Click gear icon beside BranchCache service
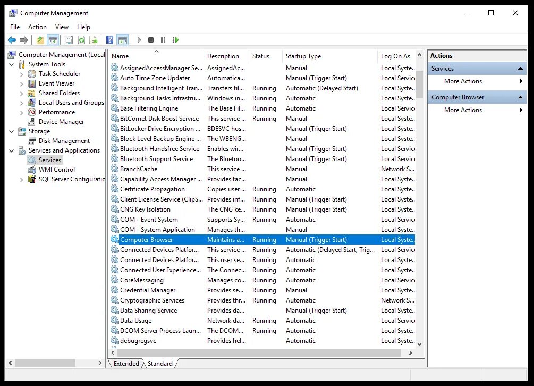Viewport: 534px width, 386px height. [x=114, y=169]
